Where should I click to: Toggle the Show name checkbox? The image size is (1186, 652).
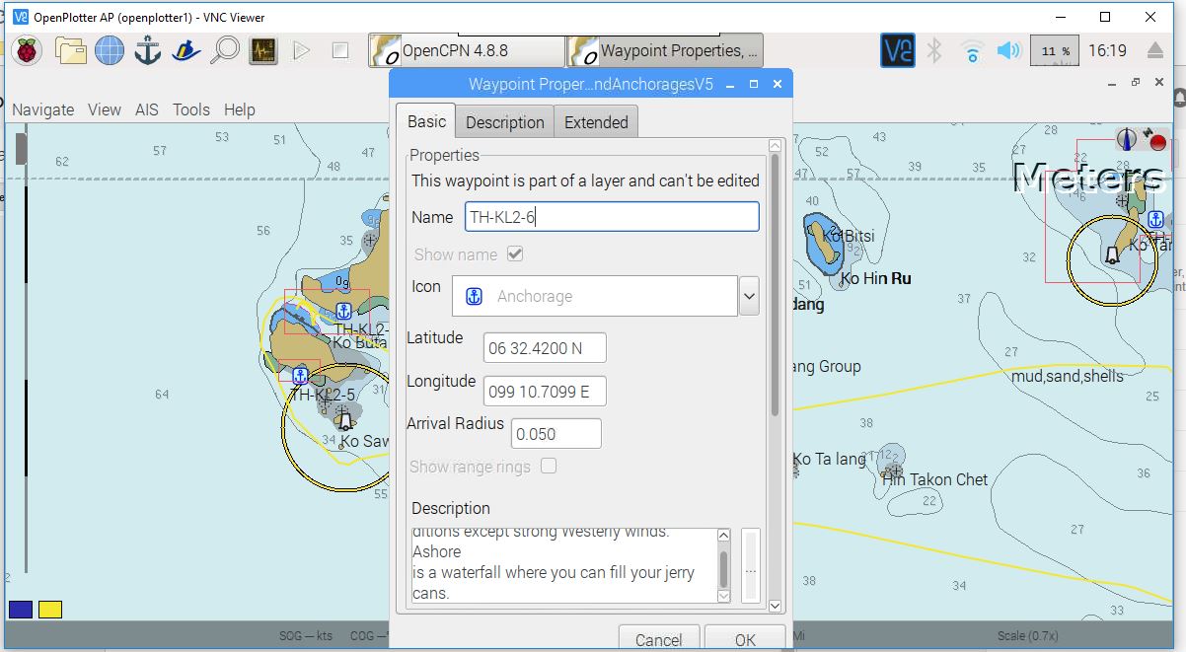click(x=515, y=254)
